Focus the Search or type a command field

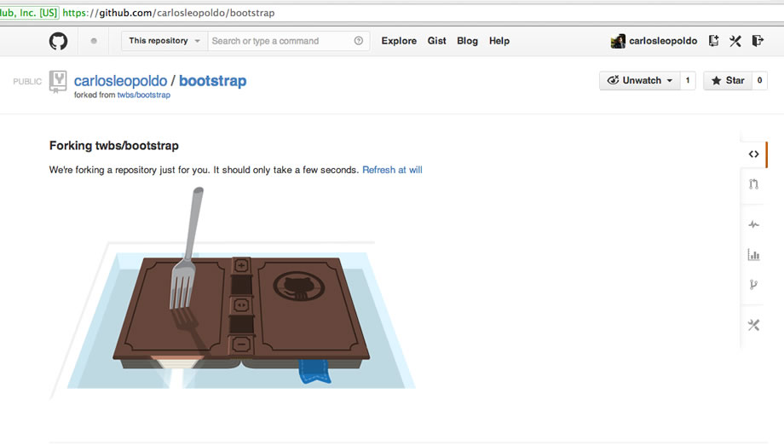(x=289, y=41)
